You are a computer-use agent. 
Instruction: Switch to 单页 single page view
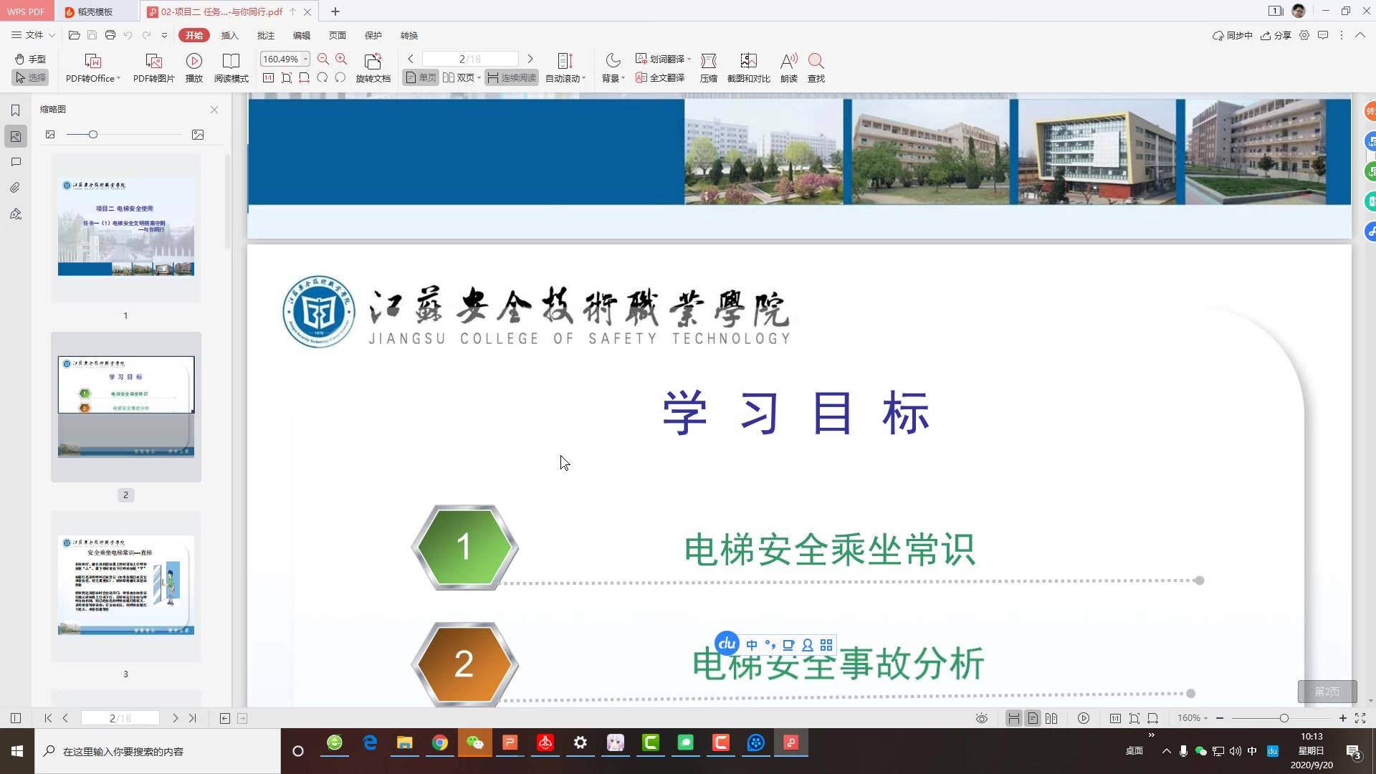pos(421,77)
